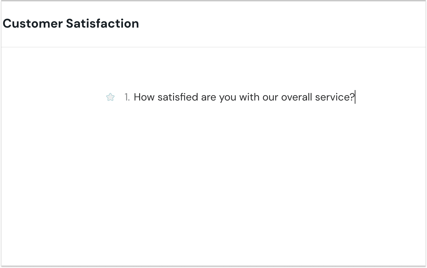Click the word "Satisfaction" in the title
This screenshot has width=427, height=268.
(102, 24)
